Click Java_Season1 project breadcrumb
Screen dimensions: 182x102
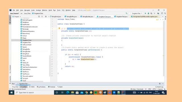[x=15, y=13]
